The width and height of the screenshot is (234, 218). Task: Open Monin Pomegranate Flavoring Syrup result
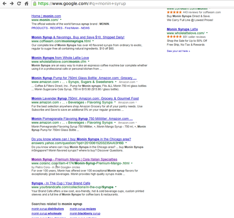(x=82, y=119)
